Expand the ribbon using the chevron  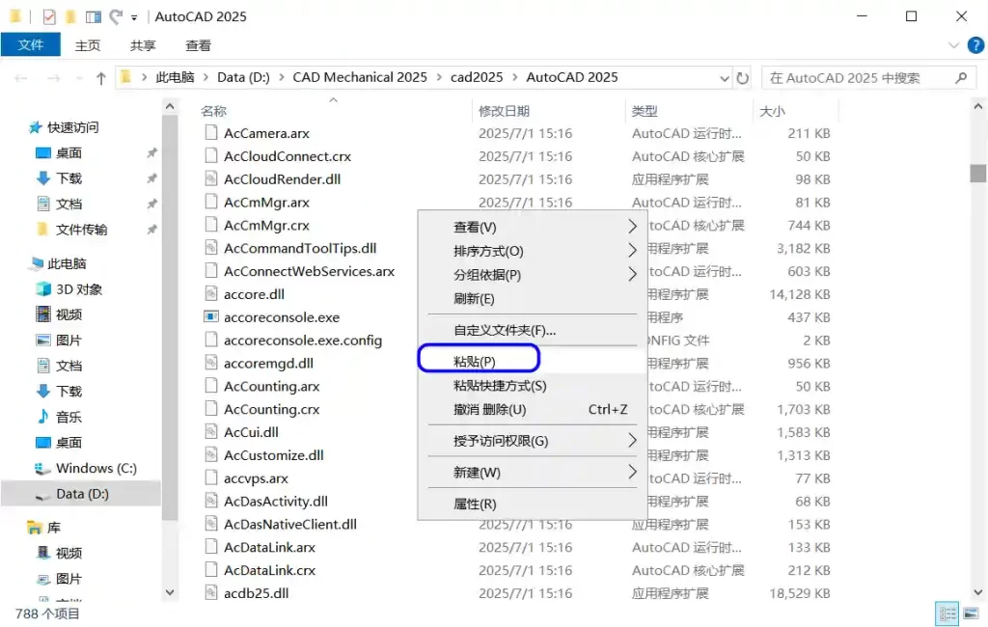[x=953, y=45]
